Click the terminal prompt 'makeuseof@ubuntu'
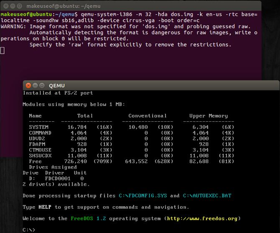The image size is (280, 233). click(26, 14)
